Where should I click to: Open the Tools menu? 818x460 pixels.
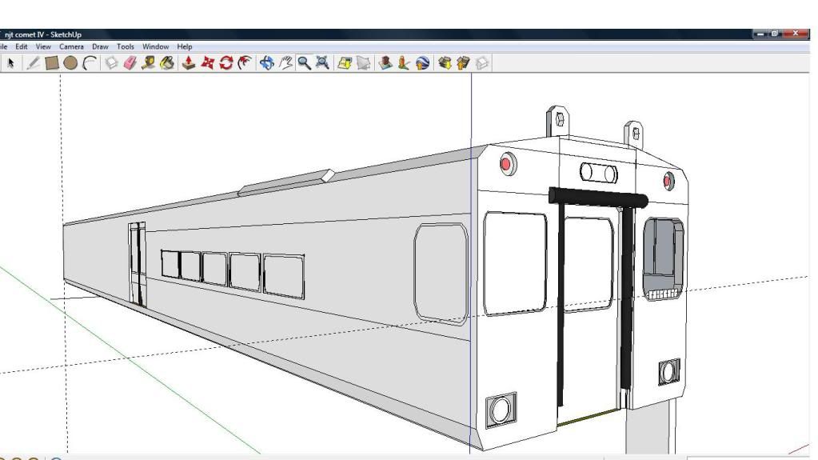pyautogui.click(x=126, y=46)
